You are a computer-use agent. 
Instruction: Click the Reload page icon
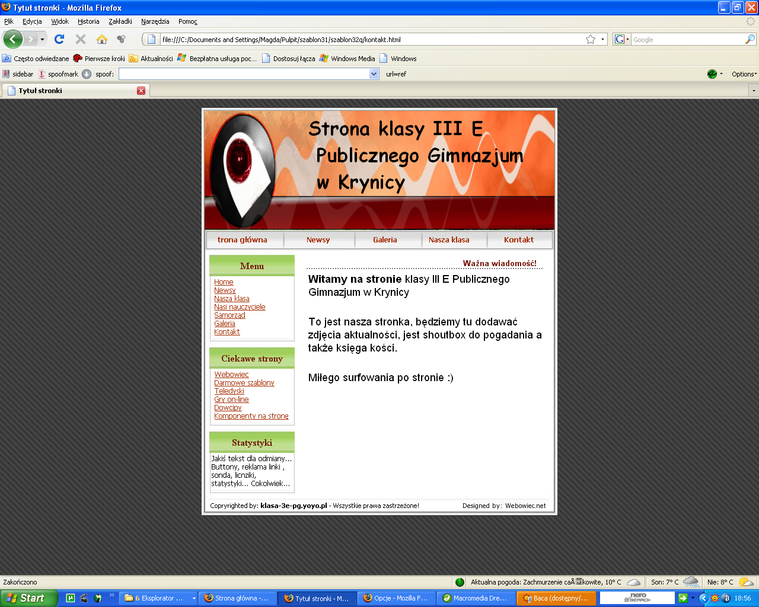59,39
